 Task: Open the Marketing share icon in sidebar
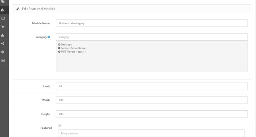[x=3, y=44]
